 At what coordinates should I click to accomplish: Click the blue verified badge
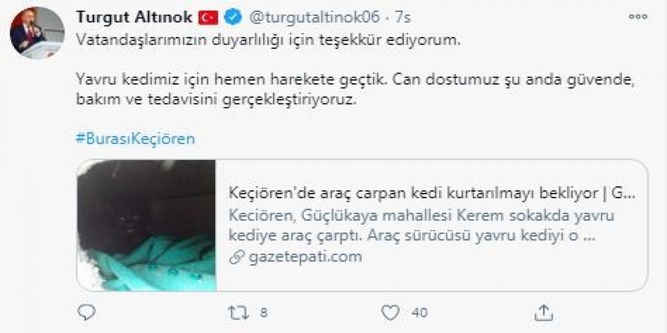[x=232, y=17]
